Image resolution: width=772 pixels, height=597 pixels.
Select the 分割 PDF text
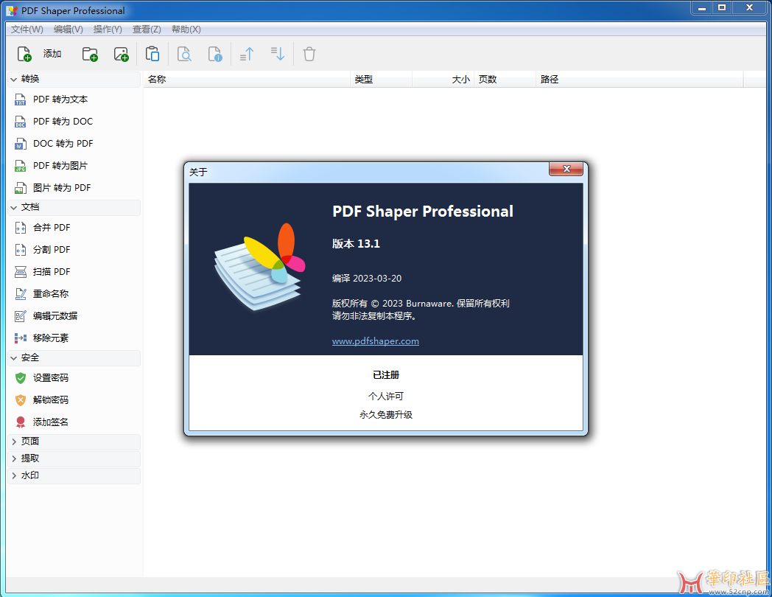[x=52, y=250]
